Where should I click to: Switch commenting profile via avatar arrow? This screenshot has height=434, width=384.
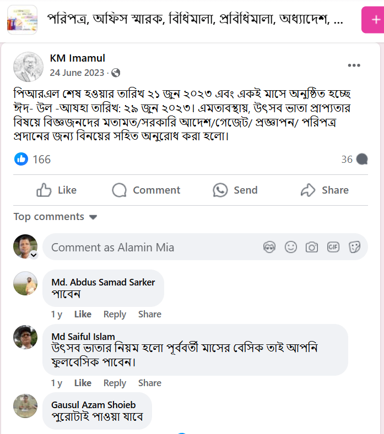tap(33, 255)
